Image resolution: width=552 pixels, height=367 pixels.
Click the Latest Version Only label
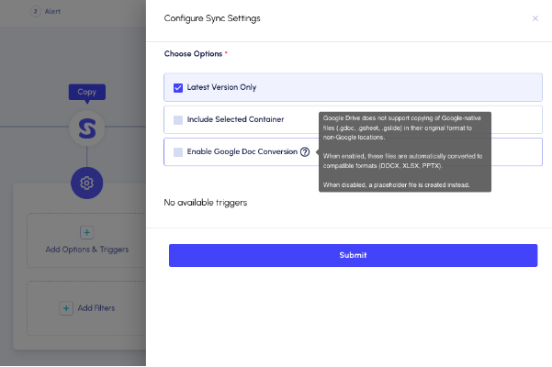221,87
